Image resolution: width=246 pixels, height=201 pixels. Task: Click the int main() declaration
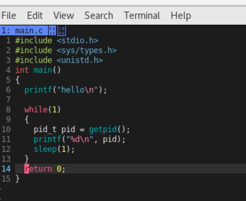click(x=38, y=70)
